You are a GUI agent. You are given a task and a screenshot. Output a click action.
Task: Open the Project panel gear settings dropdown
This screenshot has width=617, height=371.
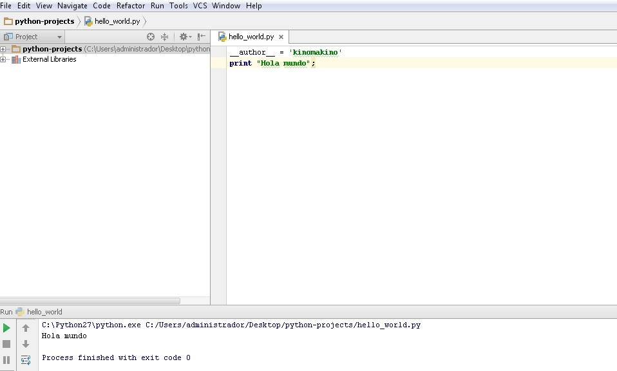pos(185,37)
